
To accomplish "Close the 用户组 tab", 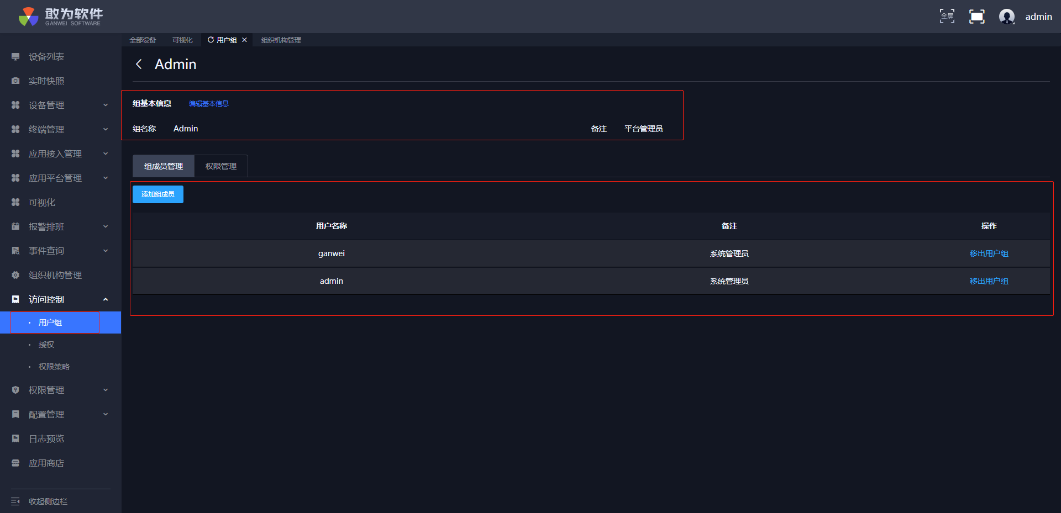I will tap(244, 40).
